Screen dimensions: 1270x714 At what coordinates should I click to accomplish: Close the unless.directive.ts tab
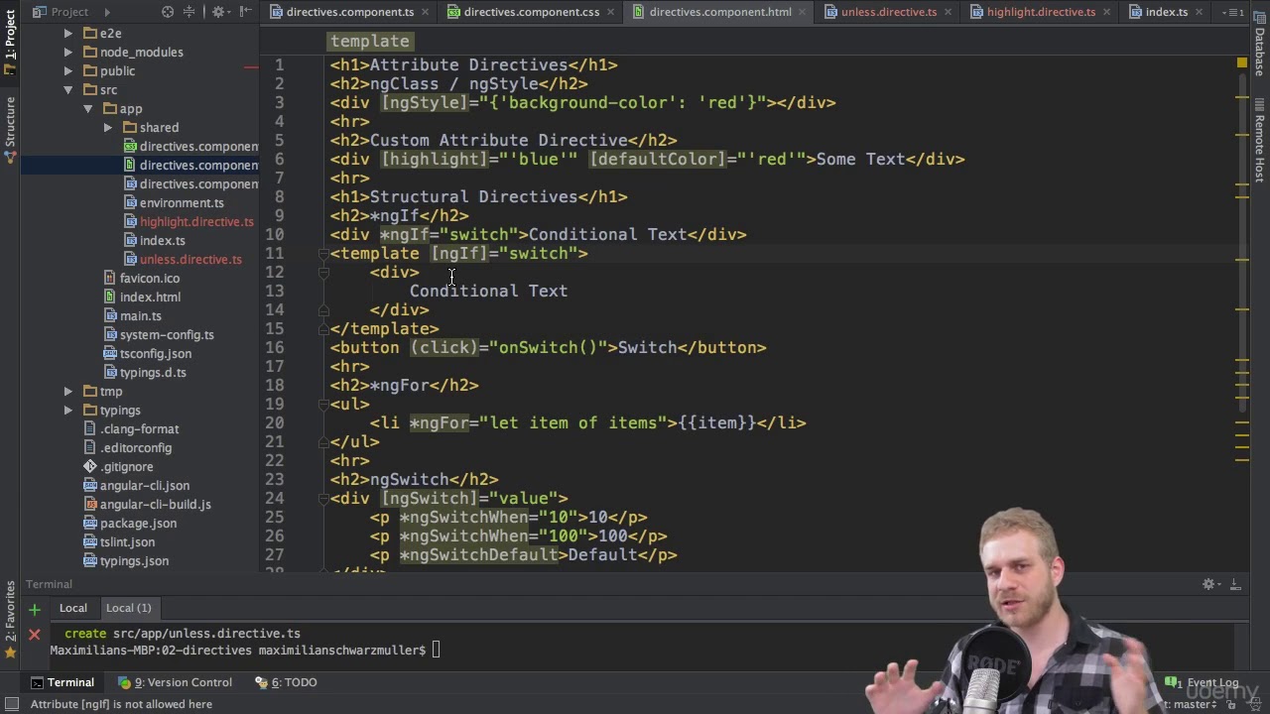pyautogui.click(x=948, y=12)
